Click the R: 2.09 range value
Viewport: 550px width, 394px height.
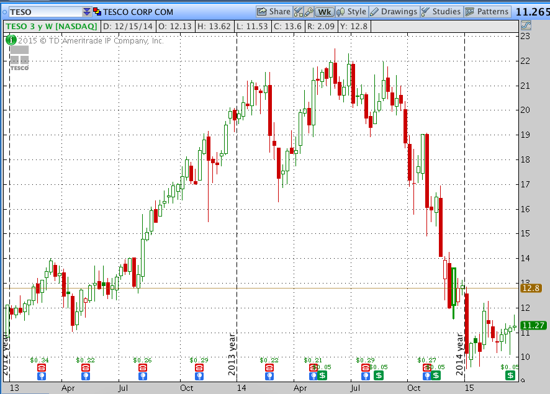click(x=320, y=26)
